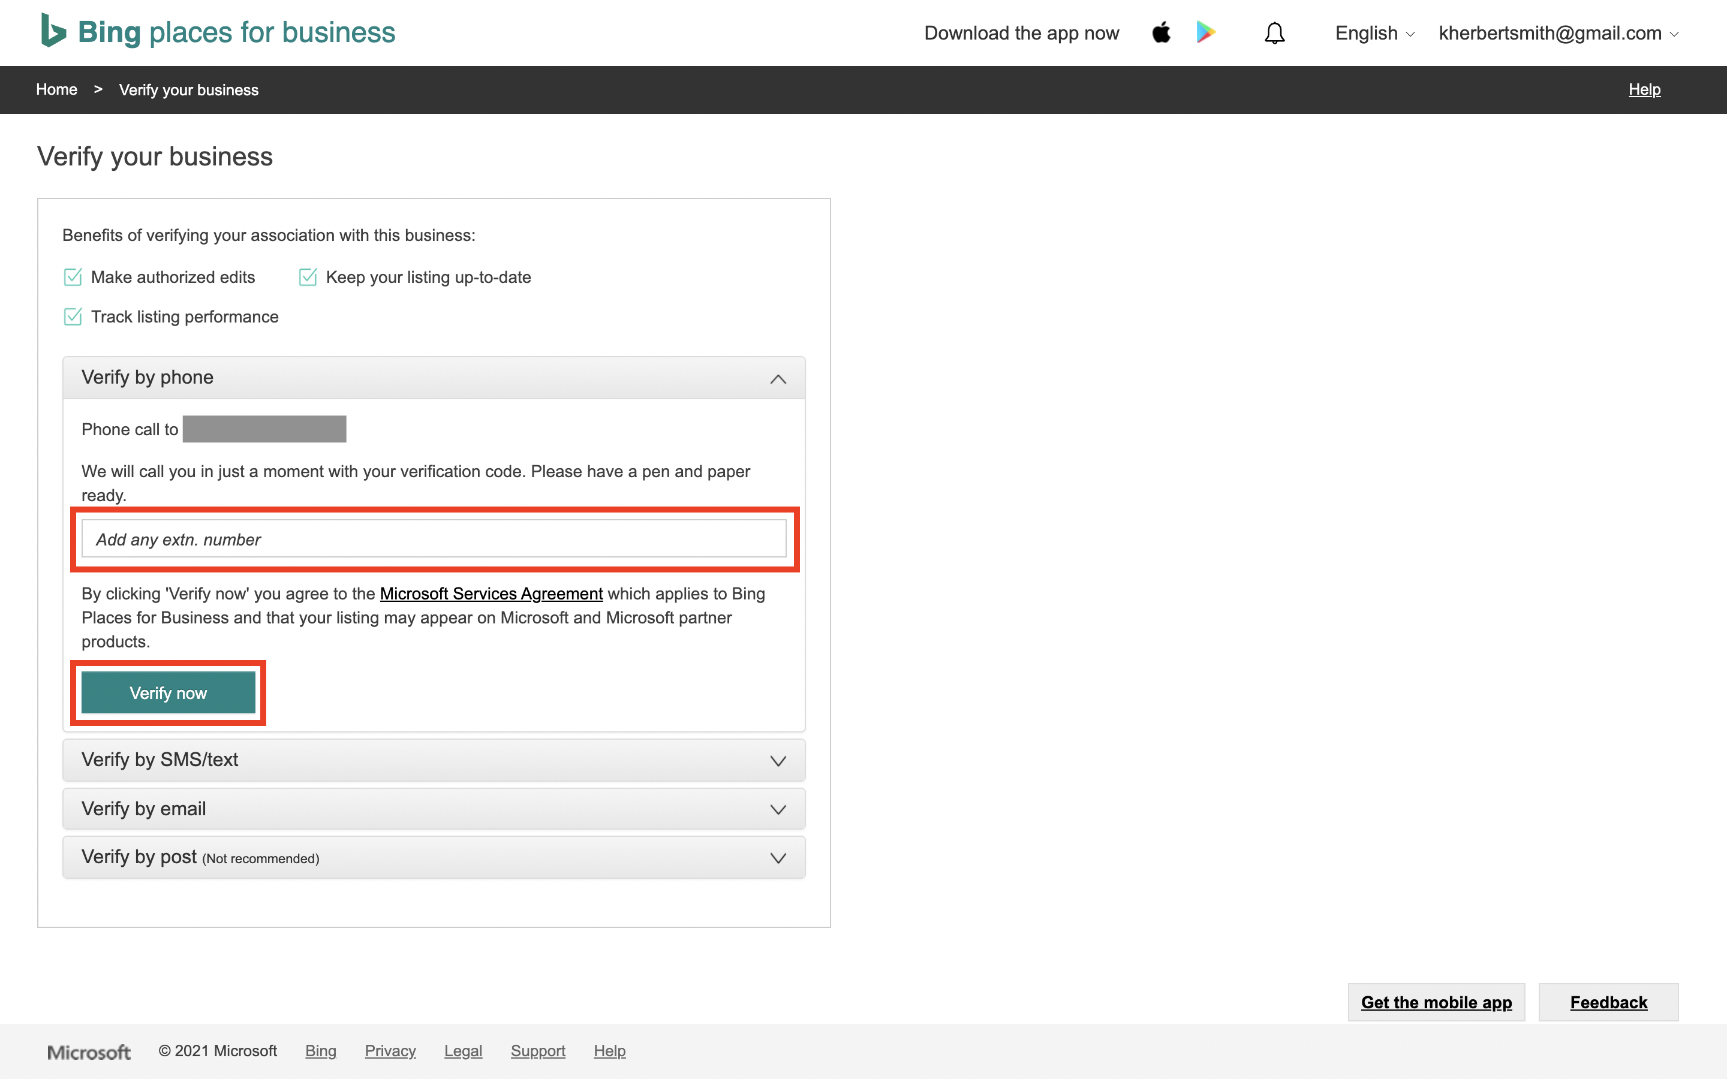Expand the Verify by email section
The width and height of the screenshot is (1727, 1079).
(434, 809)
